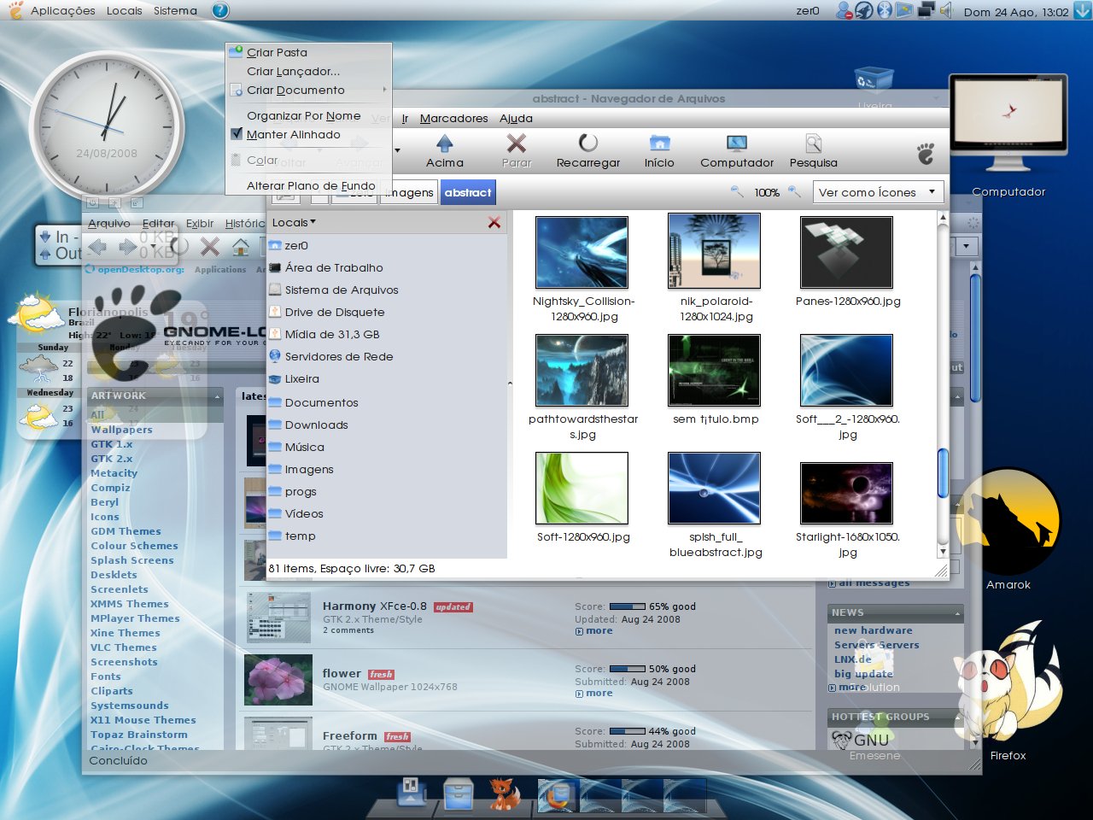
Task: Open the Marcadores menu
Action: [453, 118]
